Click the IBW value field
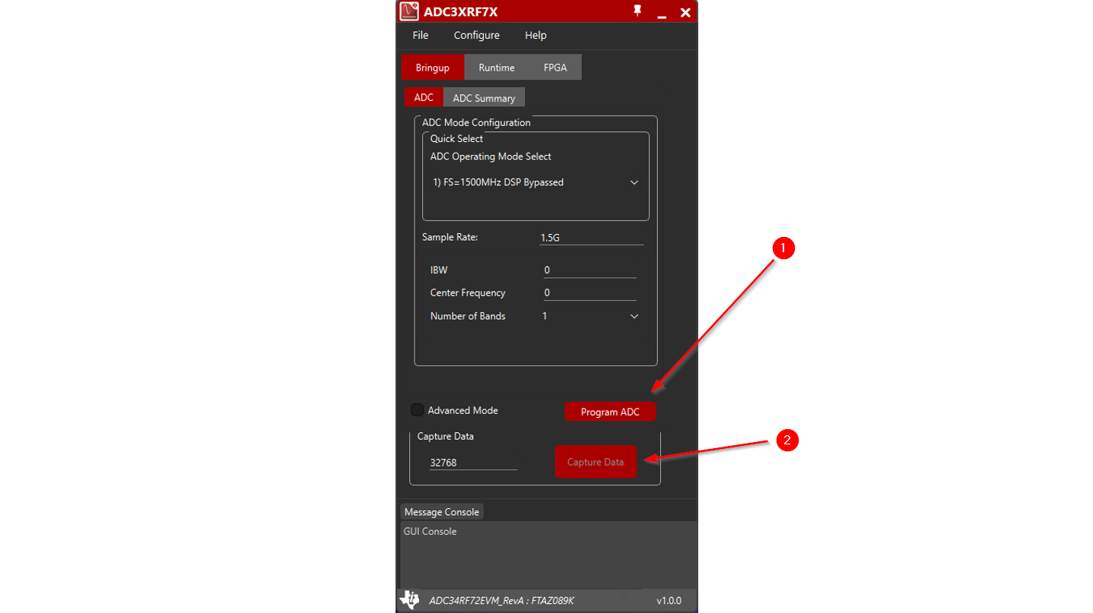This screenshot has height=613, width=1093. (589, 270)
